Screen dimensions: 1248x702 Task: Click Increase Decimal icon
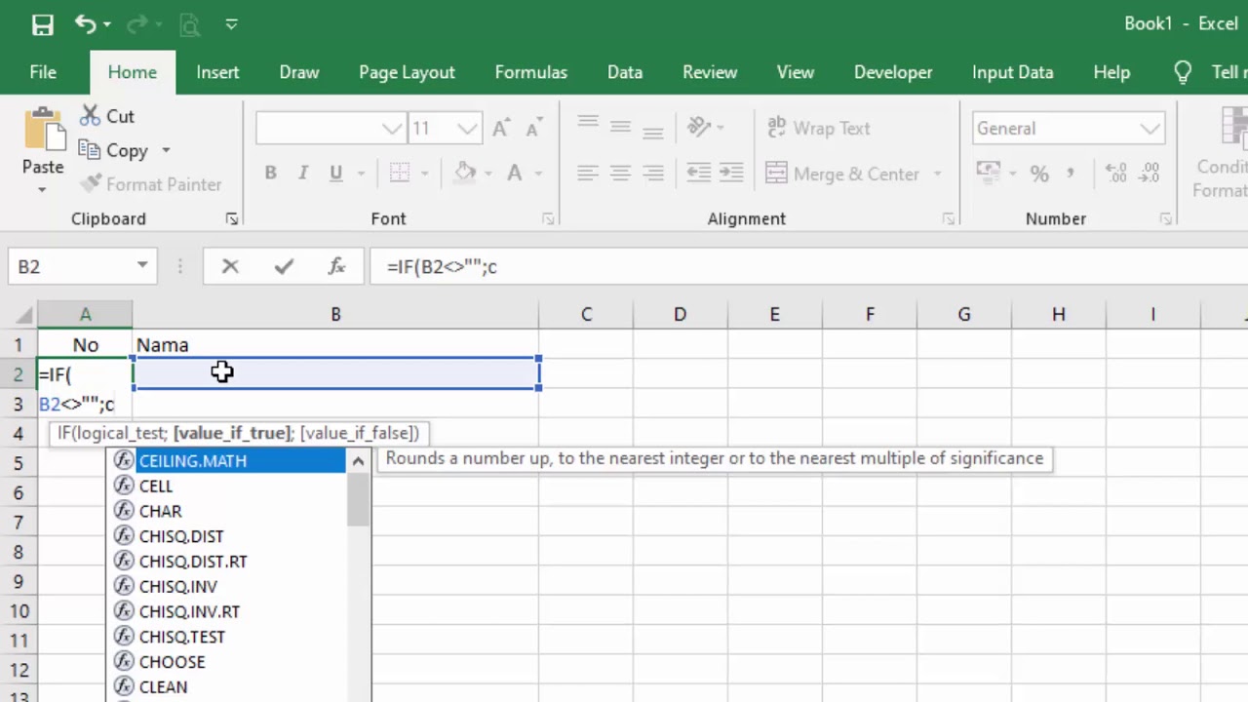point(1116,174)
